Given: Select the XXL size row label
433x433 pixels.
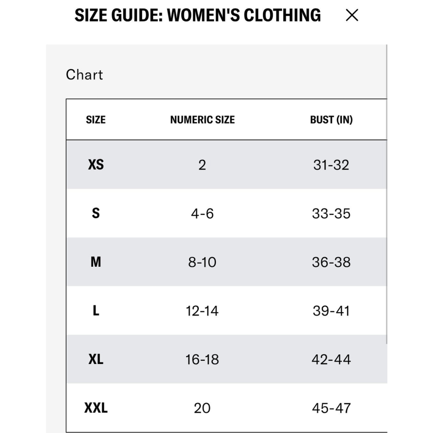Looking at the screenshot, I should tap(96, 408).
